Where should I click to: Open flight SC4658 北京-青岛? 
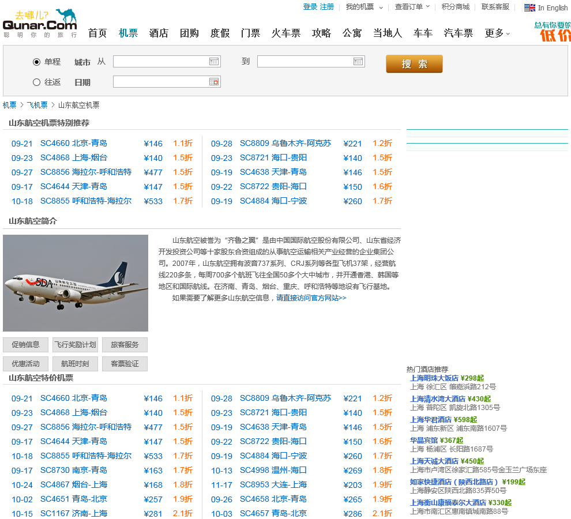(273, 499)
